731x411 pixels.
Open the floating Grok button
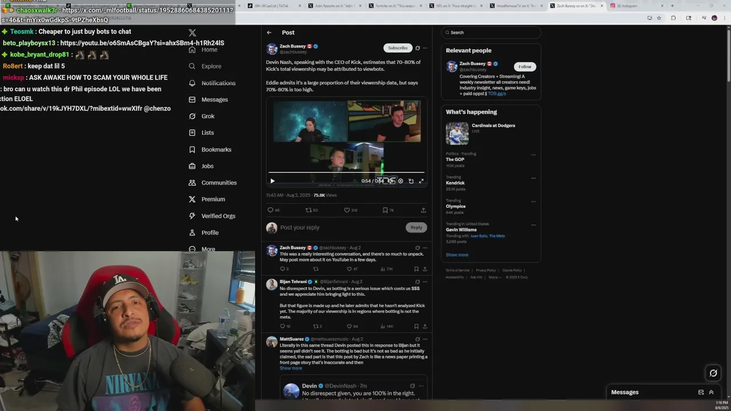click(x=713, y=373)
